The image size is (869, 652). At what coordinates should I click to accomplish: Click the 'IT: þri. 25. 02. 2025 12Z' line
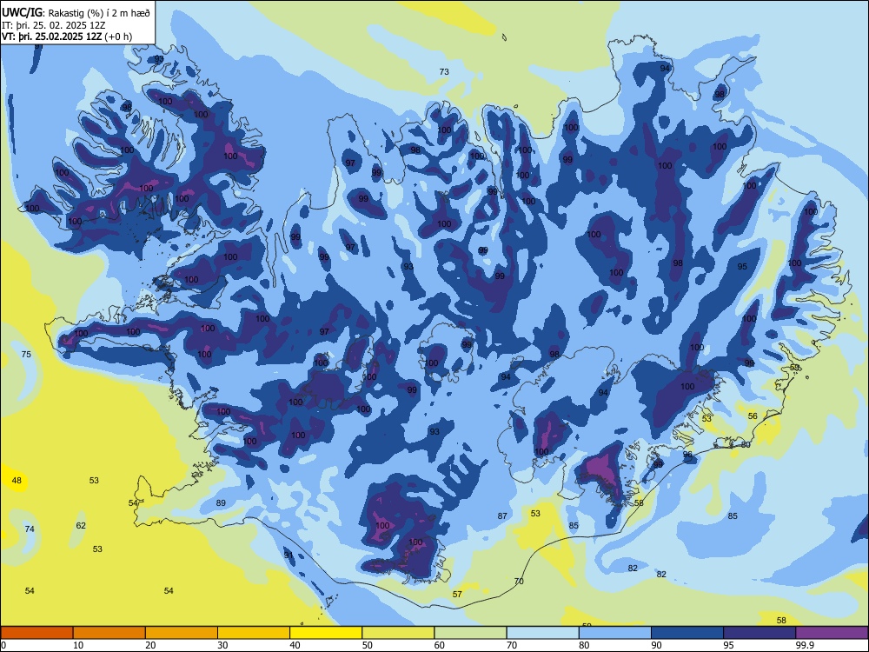click(54, 25)
